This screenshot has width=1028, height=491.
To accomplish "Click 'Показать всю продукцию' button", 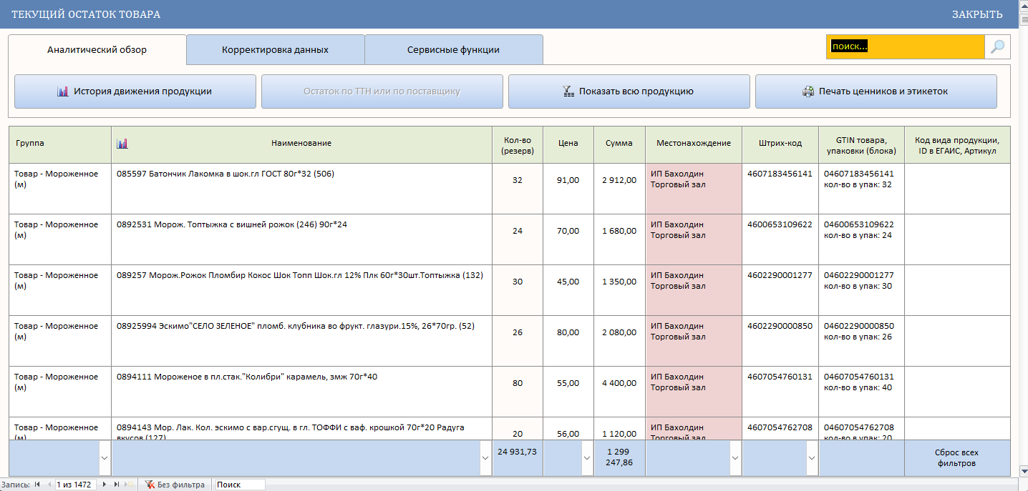I will click(x=629, y=91).
